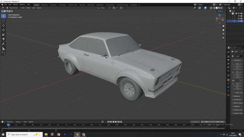Viewport: 244px width, 137px height.
Task: Click the Windows Start button
Action: click(x=3, y=135)
